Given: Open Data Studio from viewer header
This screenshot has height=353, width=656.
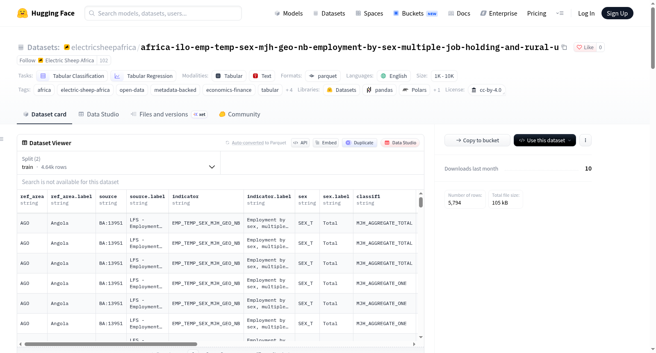Looking at the screenshot, I should tap(400, 143).
